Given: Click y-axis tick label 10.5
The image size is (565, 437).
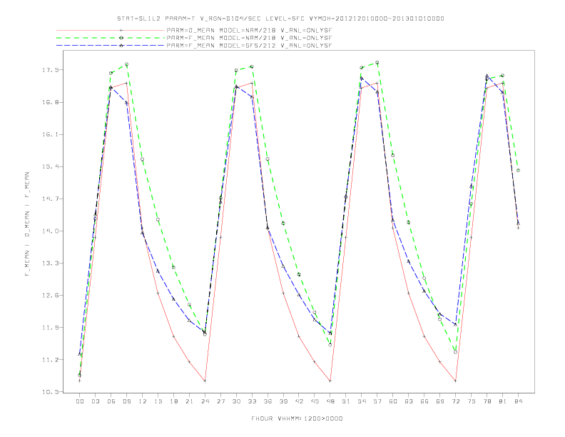Looking at the screenshot, I should pyautogui.click(x=49, y=392).
